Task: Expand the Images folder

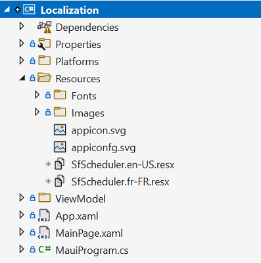Action: (x=37, y=112)
